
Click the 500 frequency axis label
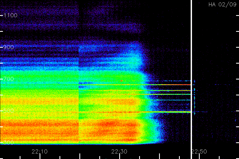8,111
